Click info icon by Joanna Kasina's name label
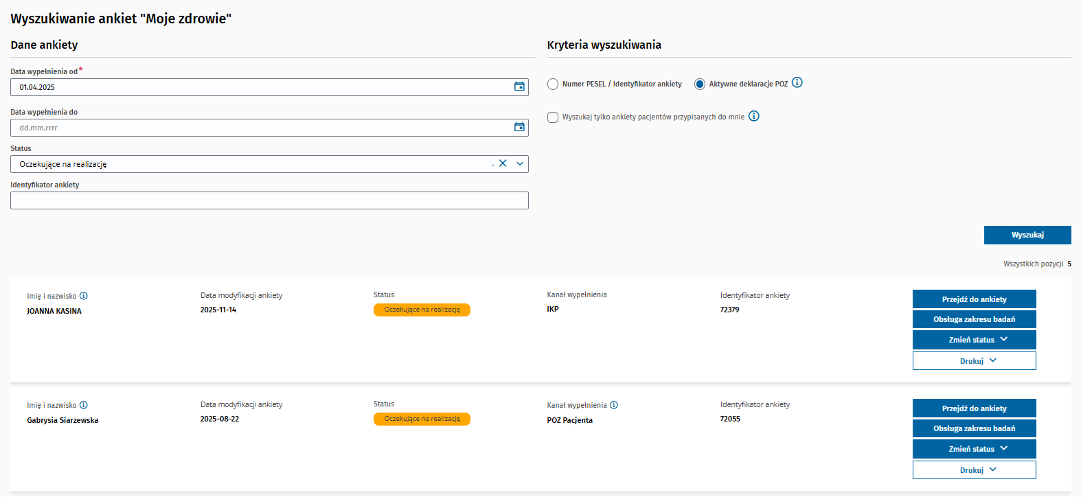1083x497 pixels. (84, 296)
